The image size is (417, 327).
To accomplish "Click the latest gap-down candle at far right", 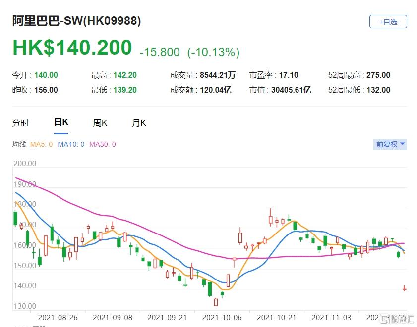I will 404,288.
